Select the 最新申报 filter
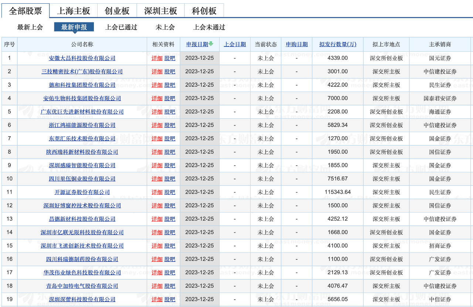 tap(74, 27)
